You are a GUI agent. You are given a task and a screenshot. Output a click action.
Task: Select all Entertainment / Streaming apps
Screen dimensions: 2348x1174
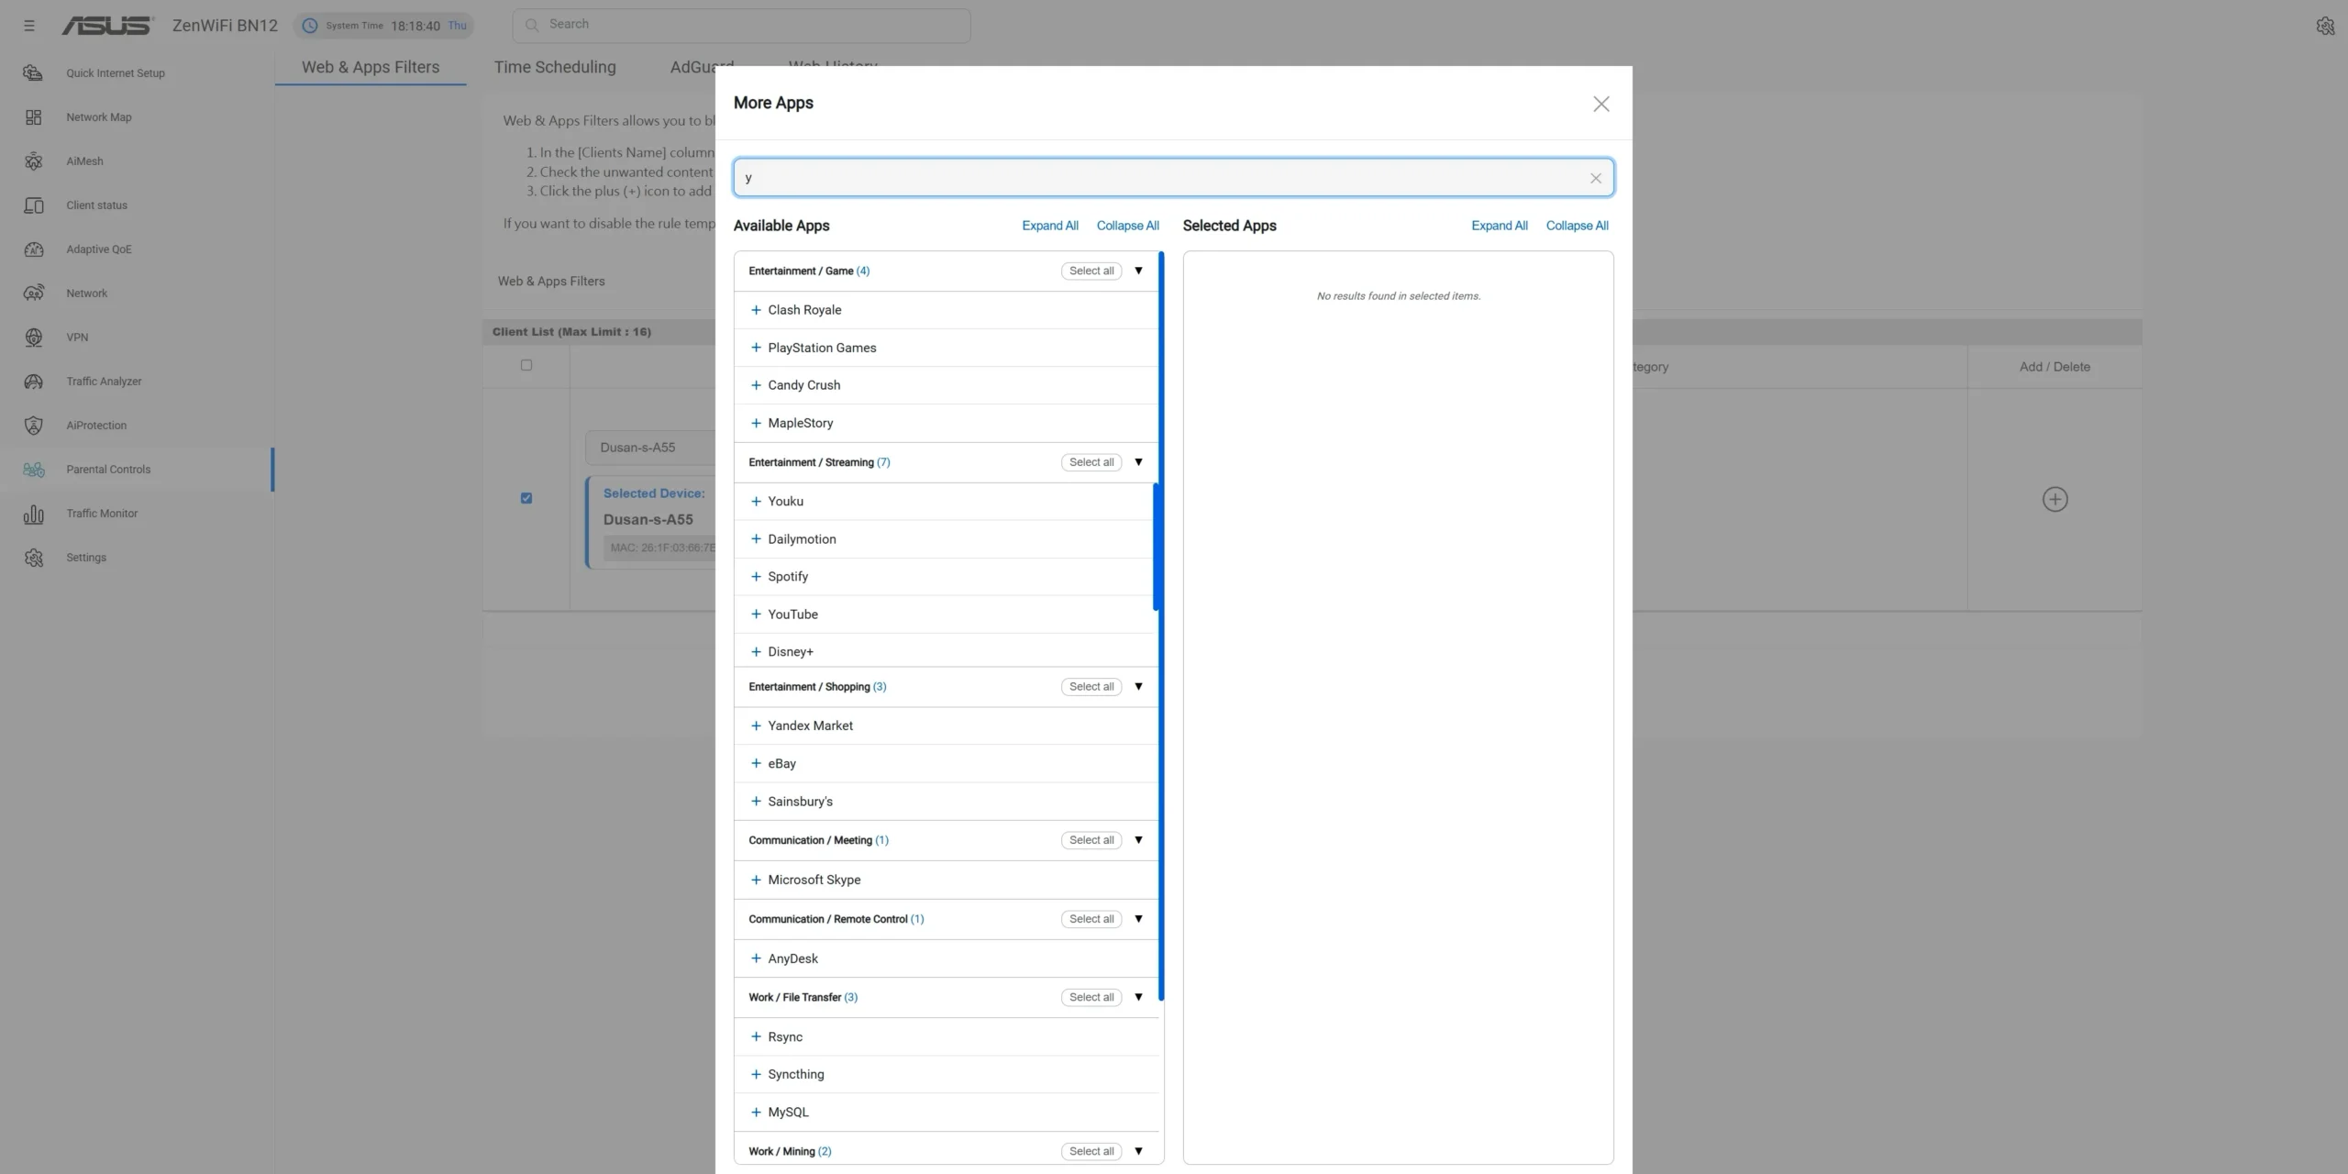[x=1091, y=462]
